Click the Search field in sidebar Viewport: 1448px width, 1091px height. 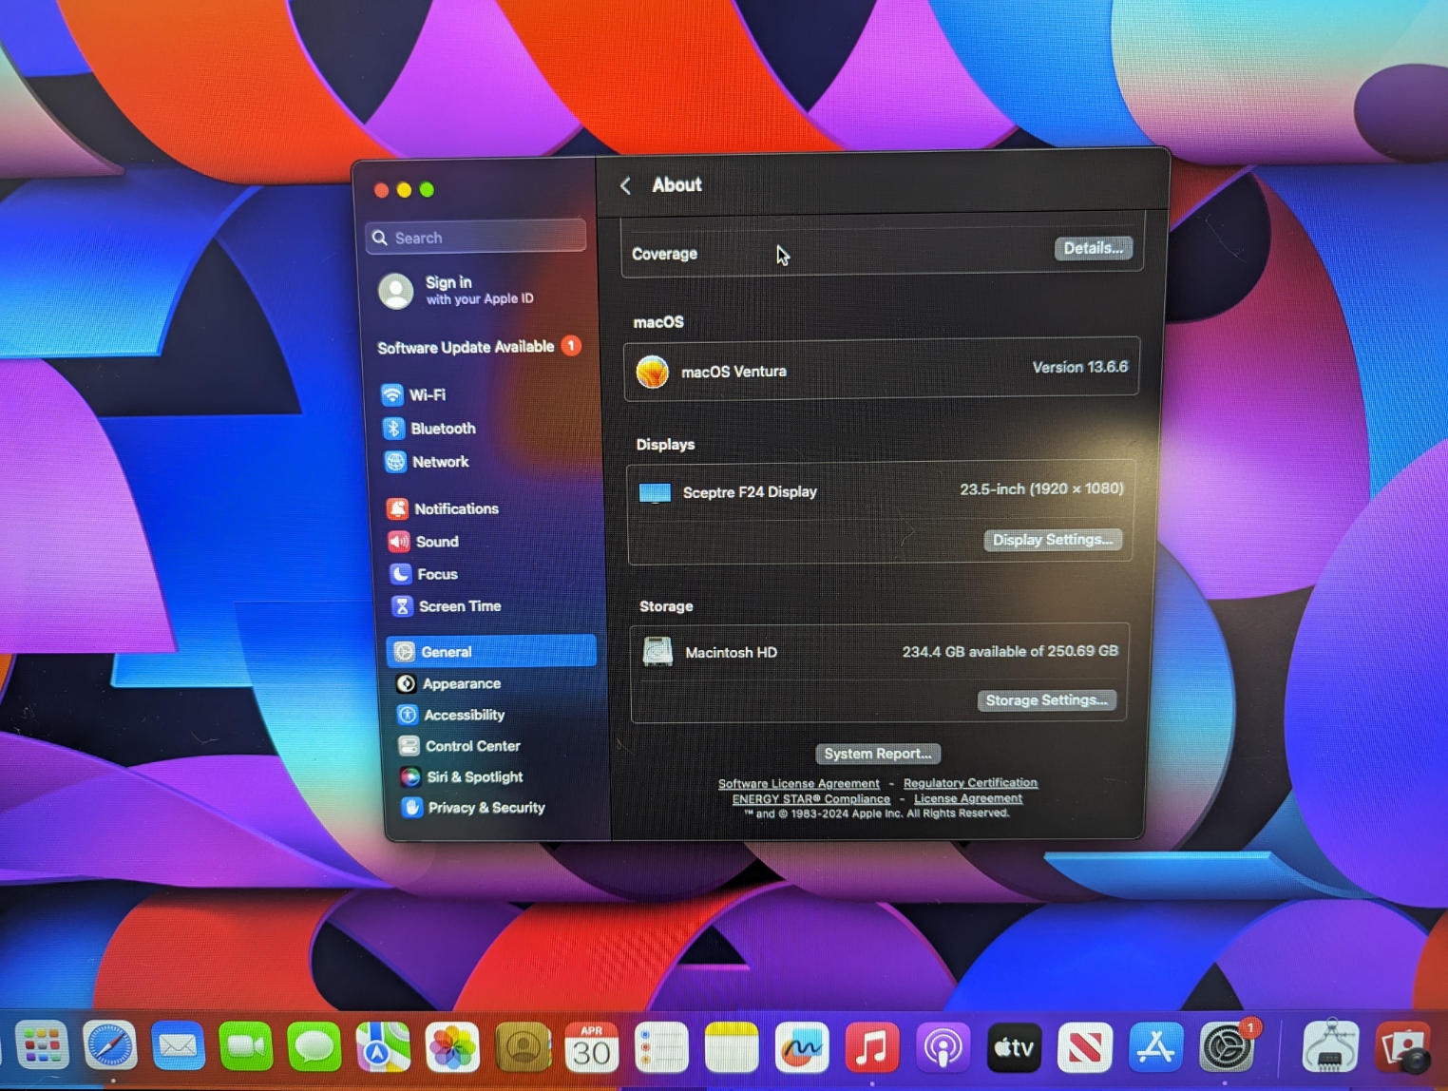[x=476, y=238]
